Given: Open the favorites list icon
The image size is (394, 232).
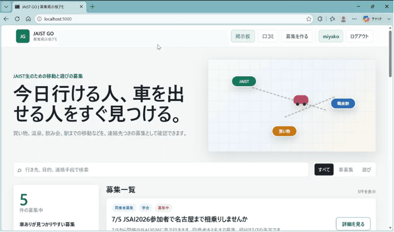Looking at the screenshot, I should [332, 19].
